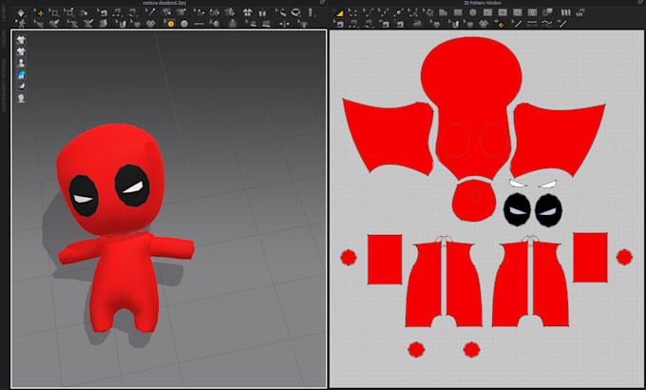Choose the dashed line topstitch tool in 2D toolbar
This screenshot has height=390, width=646.
click(x=532, y=24)
